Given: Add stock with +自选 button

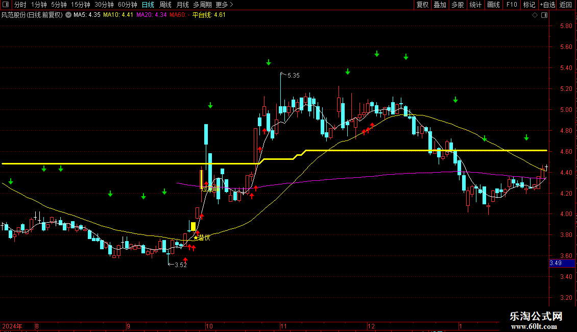Looking at the screenshot, I should click(x=547, y=5).
